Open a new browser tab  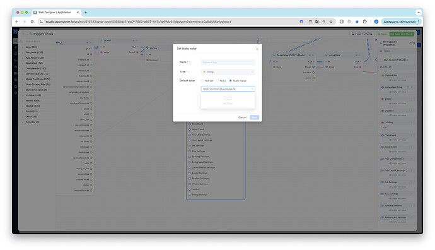pyautogui.click(x=86, y=13)
